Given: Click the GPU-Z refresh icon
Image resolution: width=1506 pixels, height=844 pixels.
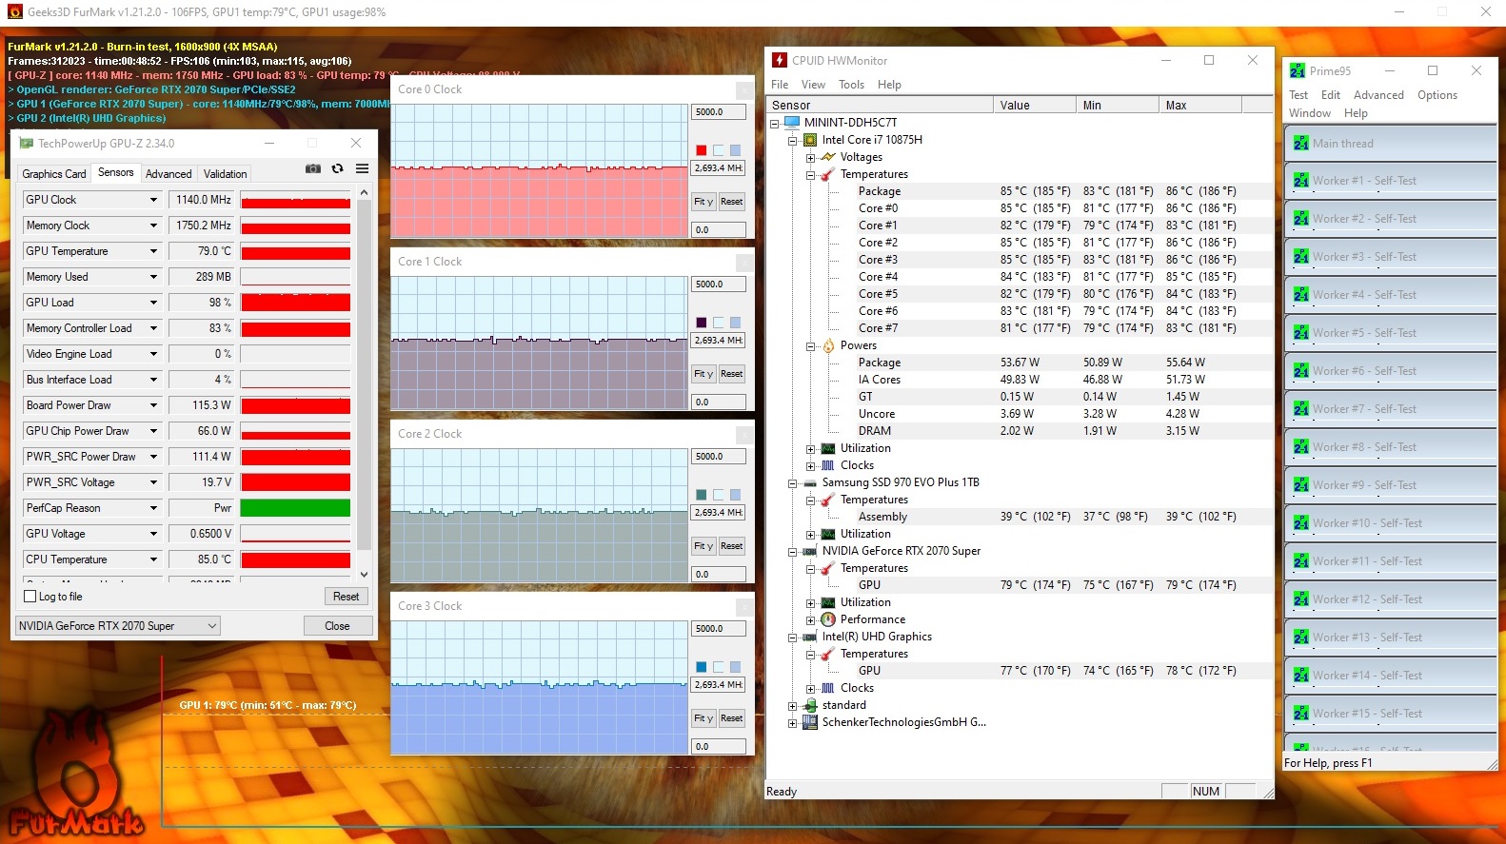Looking at the screenshot, I should point(337,168).
